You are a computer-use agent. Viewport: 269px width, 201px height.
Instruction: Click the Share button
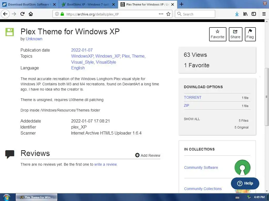(235, 34)
